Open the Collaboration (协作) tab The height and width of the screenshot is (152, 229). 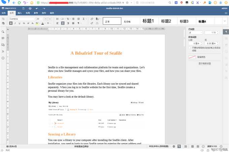pos(44,13)
